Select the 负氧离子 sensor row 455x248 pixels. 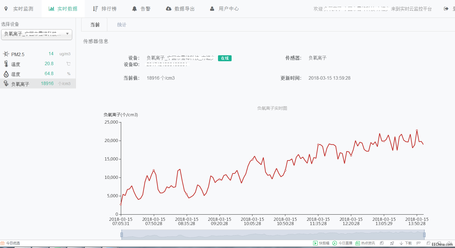click(38, 84)
